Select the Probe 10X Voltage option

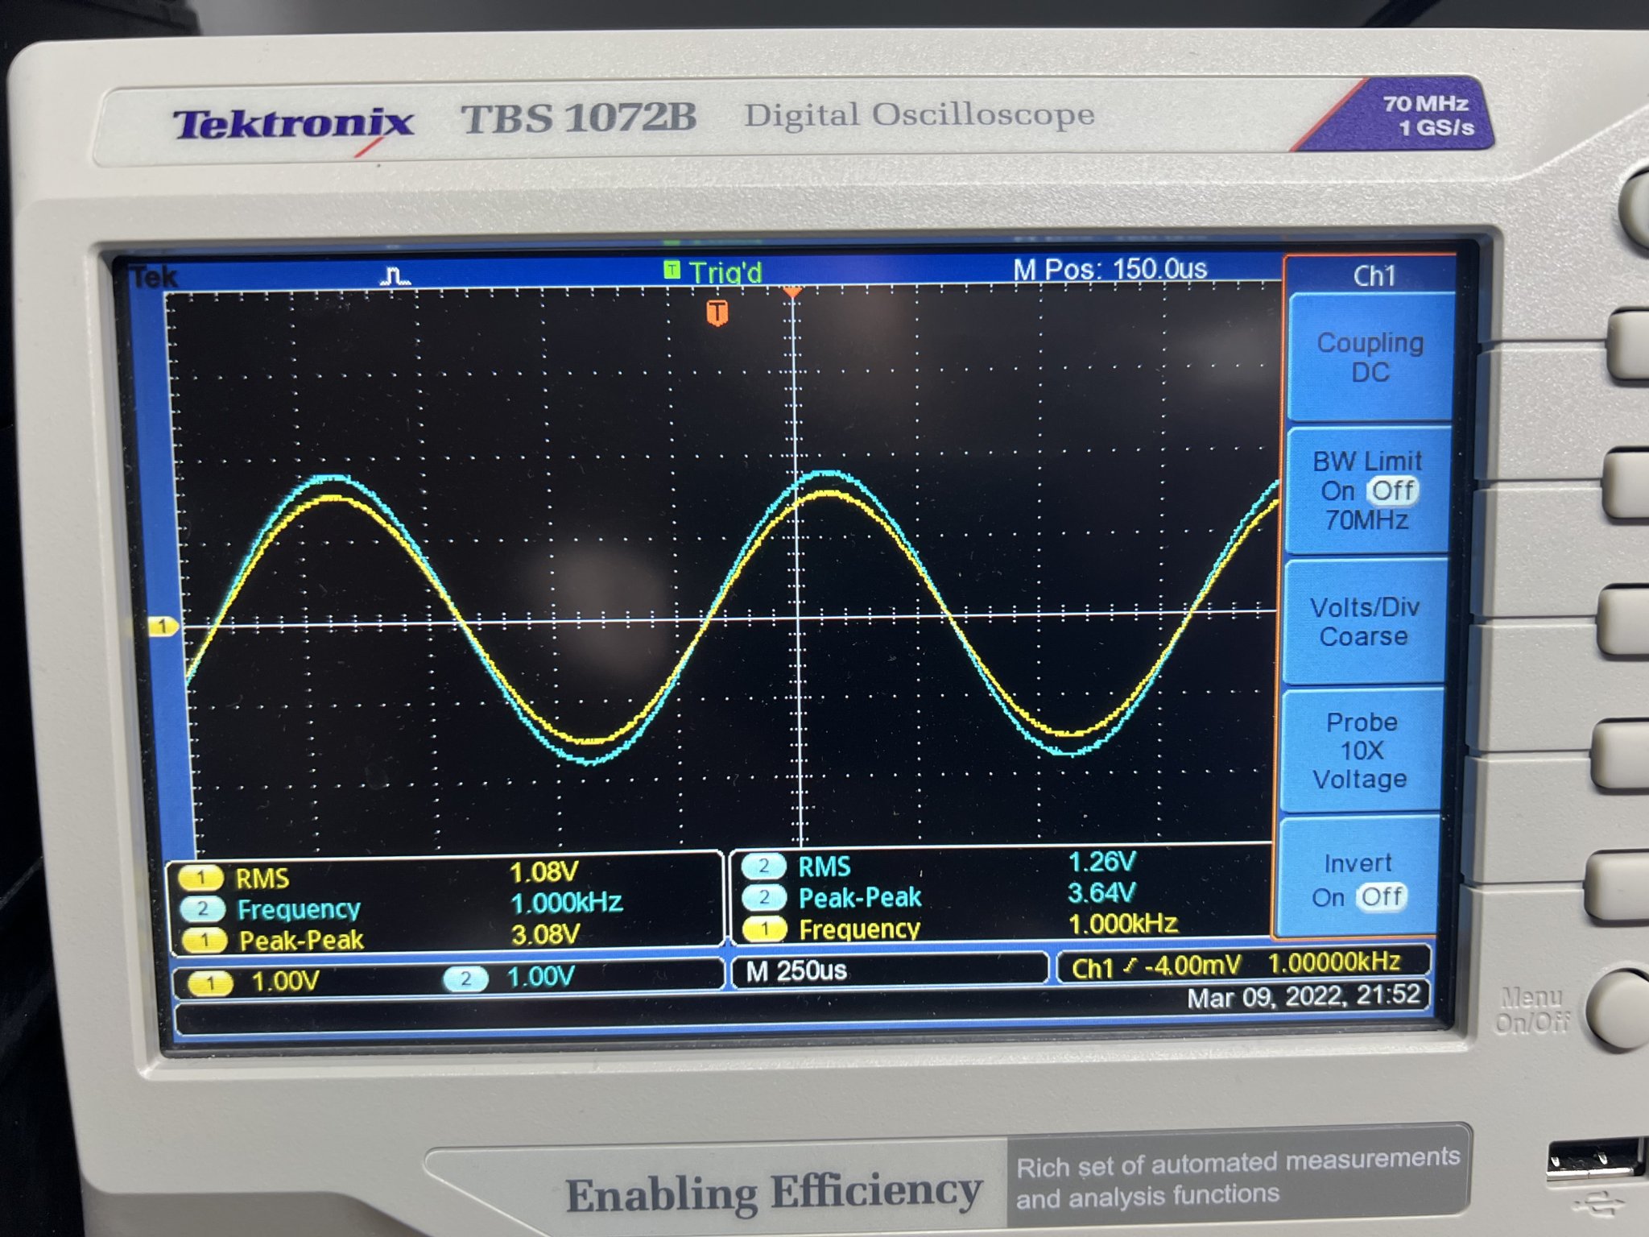[x=1361, y=751]
